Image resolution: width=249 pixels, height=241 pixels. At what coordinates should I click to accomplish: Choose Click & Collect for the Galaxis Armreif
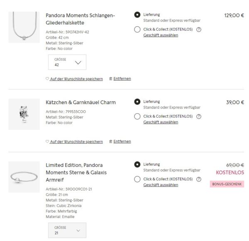(137, 179)
